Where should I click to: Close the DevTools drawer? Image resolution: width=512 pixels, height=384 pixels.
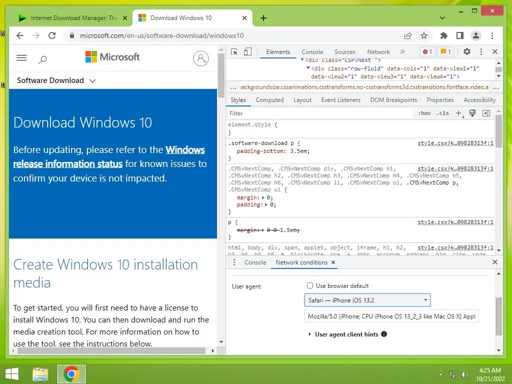495,262
